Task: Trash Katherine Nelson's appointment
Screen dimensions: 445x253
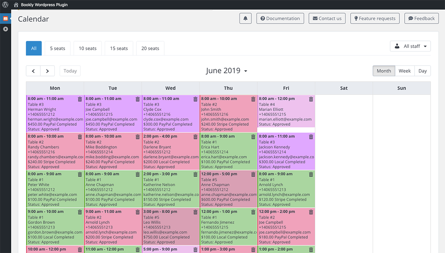Action: point(196,174)
